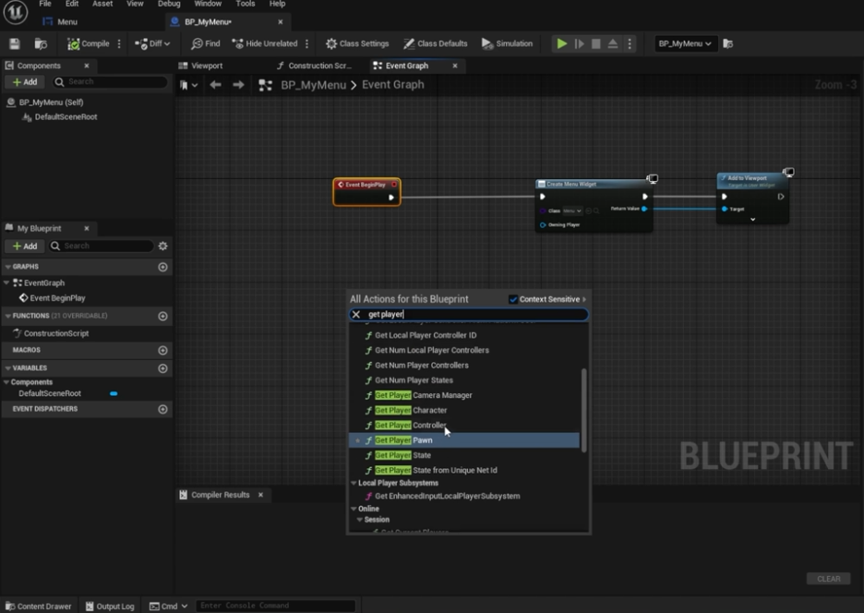Click BP_MyMenu in the graph breadcrumb
The width and height of the screenshot is (864, 613).
(313, 85)
